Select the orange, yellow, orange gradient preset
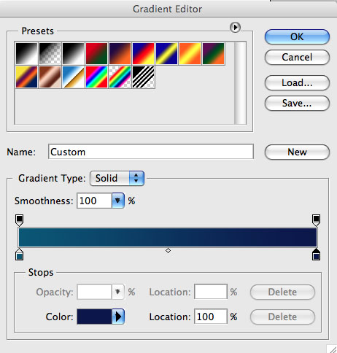 190,53
